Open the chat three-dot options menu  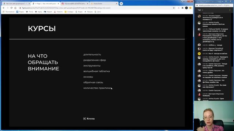(x=230, y=10)
